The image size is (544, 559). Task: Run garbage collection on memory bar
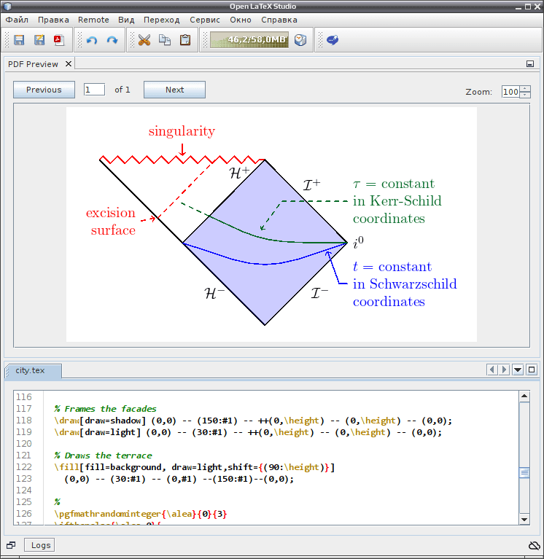pos(249,40)
